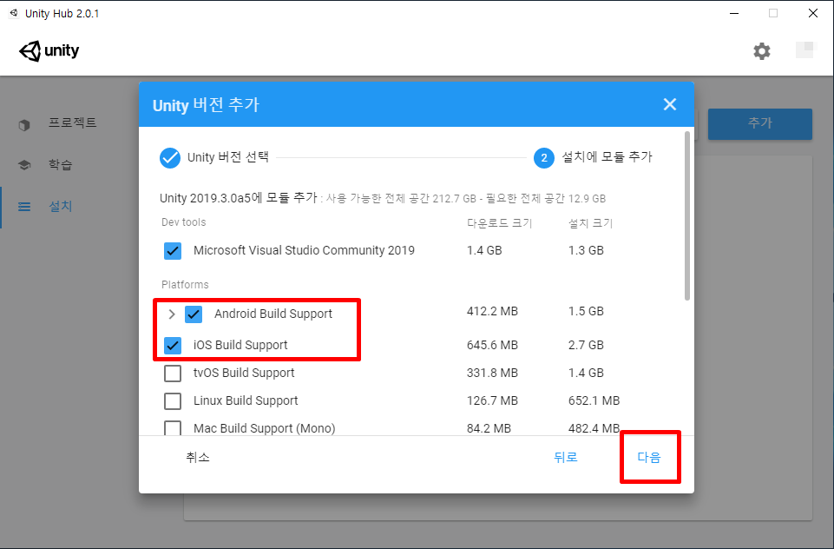
Task: Click the module list scrollbar
Action: (x=687, y=215)
